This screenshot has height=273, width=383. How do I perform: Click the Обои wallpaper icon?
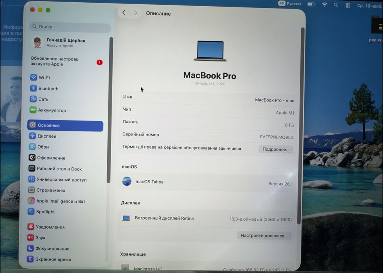click(x=32, y=147)
